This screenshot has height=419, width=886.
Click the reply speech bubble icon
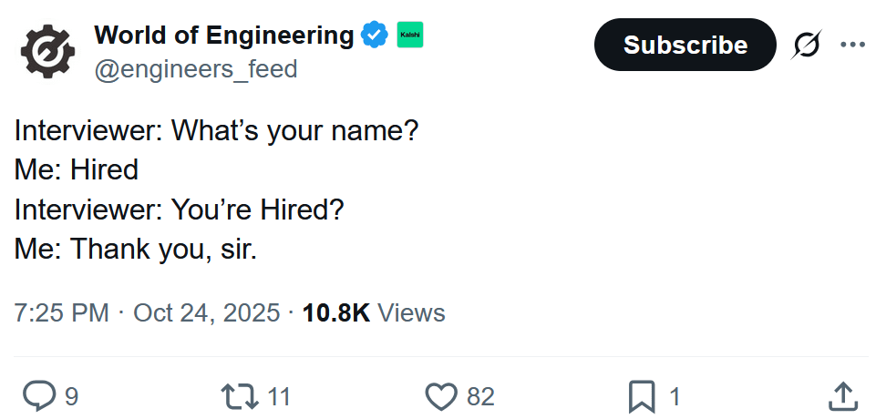tap(38, 396)
